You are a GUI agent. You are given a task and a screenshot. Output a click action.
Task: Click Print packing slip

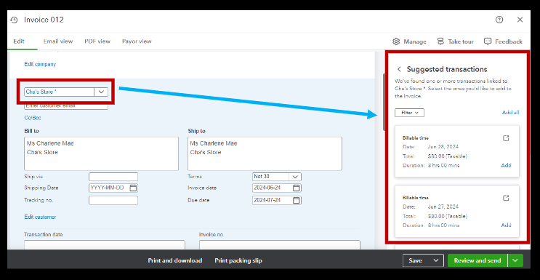click(x=238, y=260)
